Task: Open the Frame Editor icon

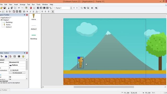Action: tap(41, 8)
